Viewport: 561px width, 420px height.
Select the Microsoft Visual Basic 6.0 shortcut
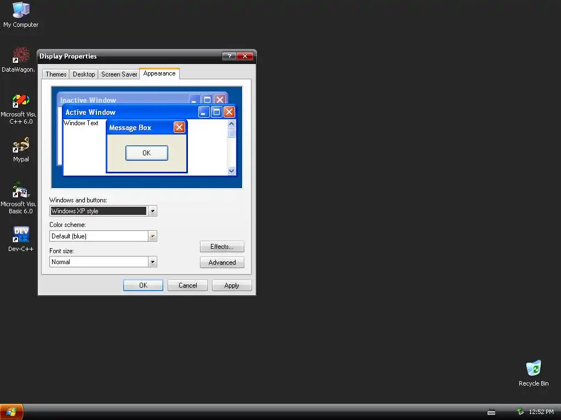19,197
